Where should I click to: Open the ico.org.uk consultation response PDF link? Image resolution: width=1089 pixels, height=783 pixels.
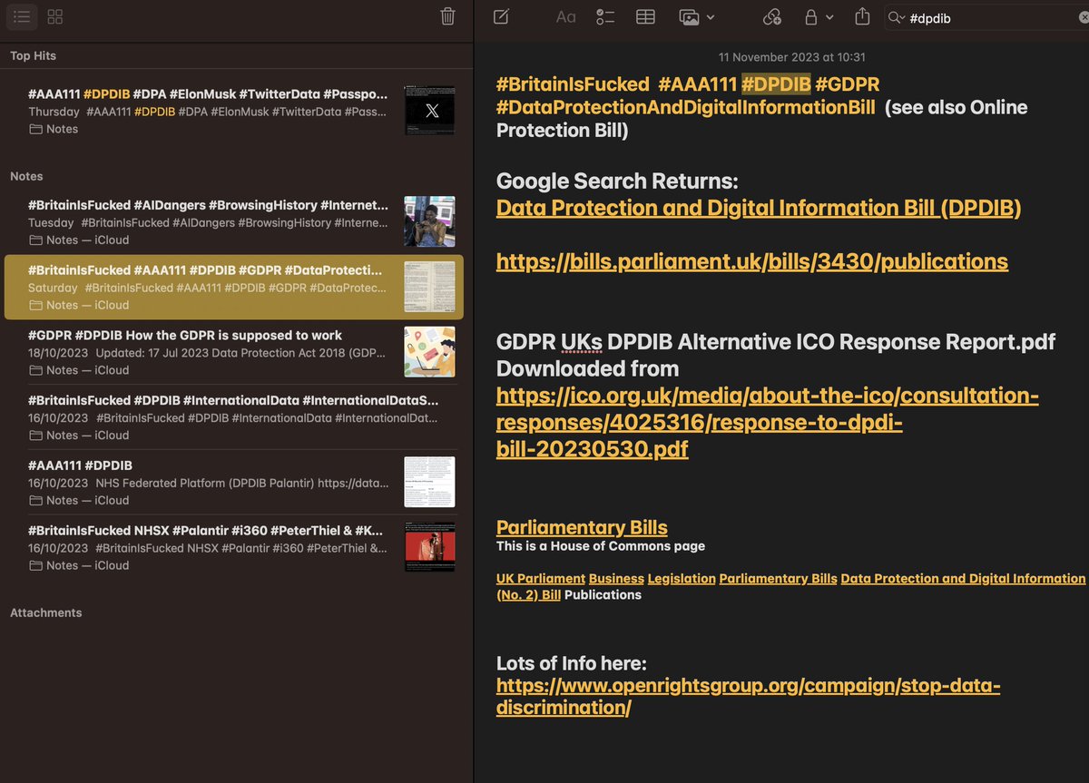pos(768,422)
